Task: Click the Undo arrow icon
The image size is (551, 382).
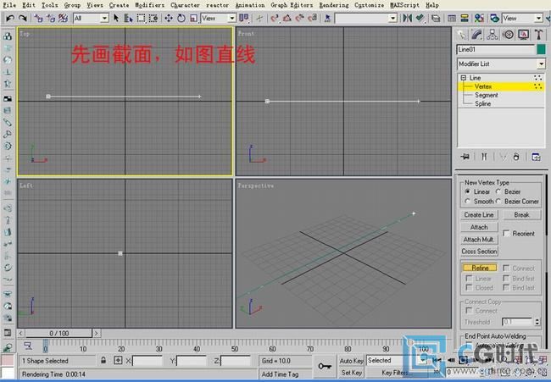Action: click(x=10, y=18)
